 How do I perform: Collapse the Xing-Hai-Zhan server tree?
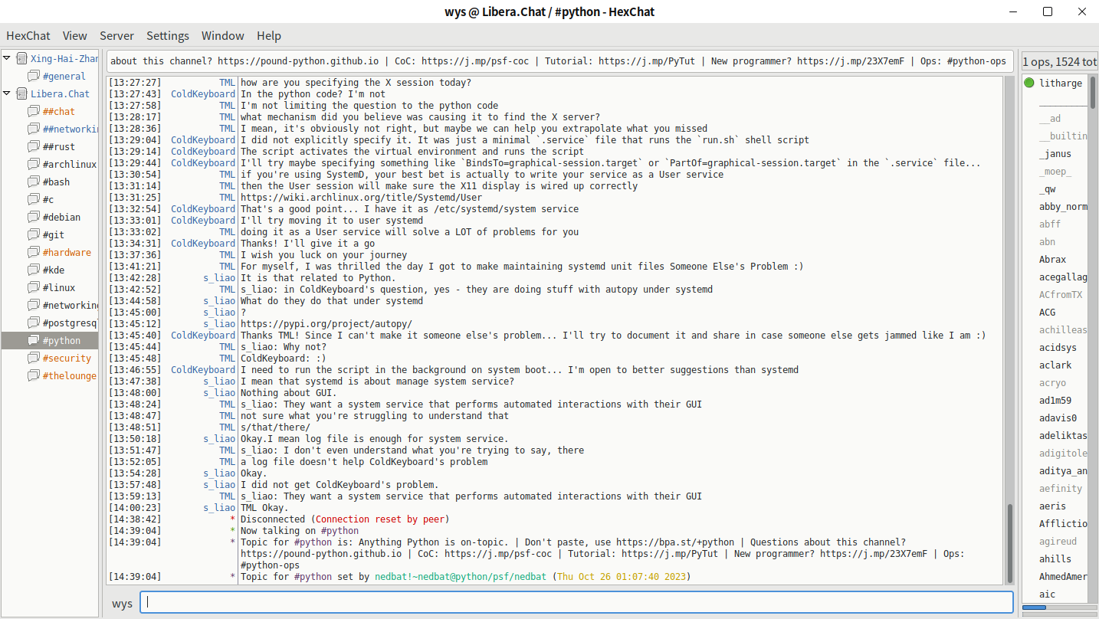7,59
